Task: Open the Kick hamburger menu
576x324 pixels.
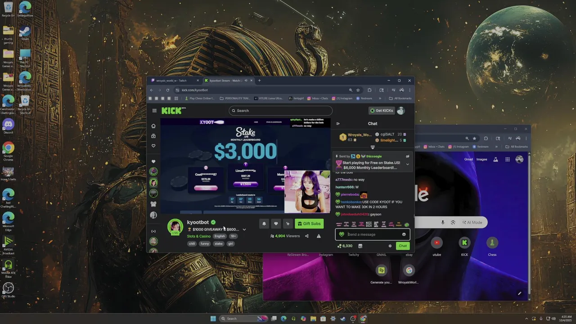Action: [x=154, y=111]
